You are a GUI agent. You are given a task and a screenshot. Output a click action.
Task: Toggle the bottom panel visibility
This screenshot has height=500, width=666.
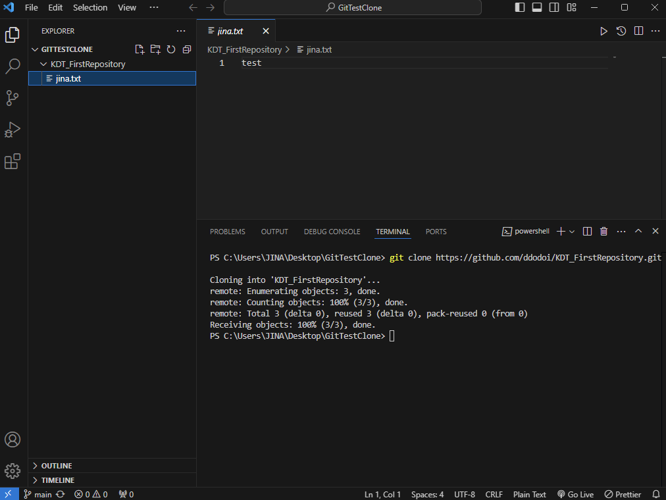(537, 7)
